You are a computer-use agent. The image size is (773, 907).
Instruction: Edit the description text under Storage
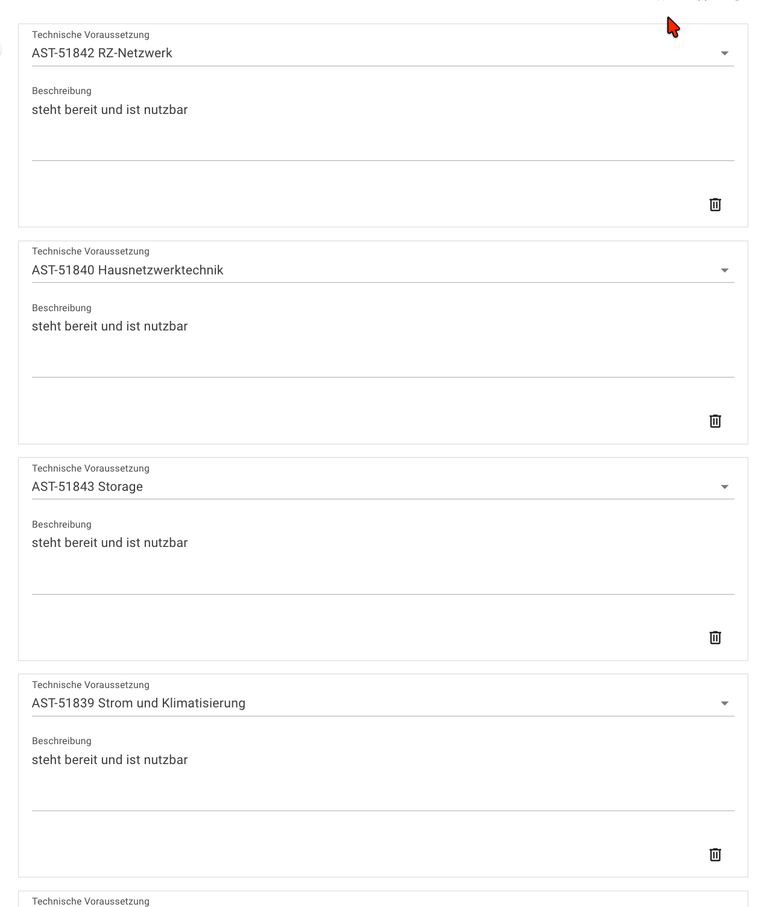(110, 543)
